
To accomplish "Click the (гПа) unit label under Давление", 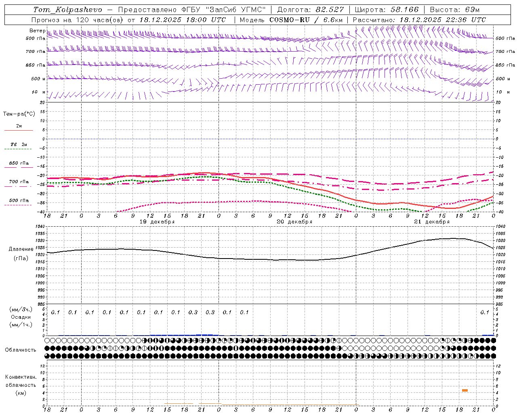I will click(x=21, y=258).
